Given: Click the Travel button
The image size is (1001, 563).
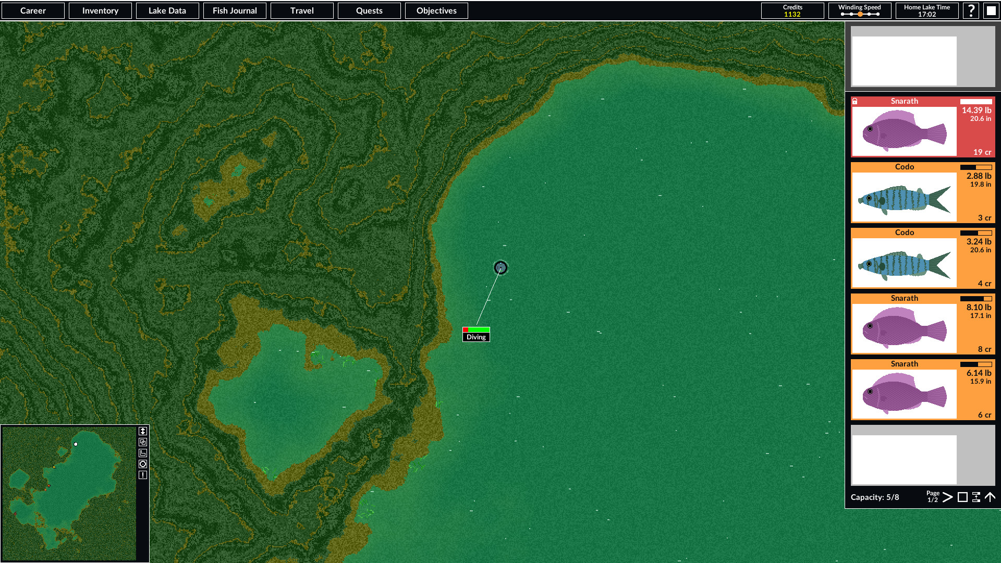Looking at the screenshot, I should tap(301, 10).
